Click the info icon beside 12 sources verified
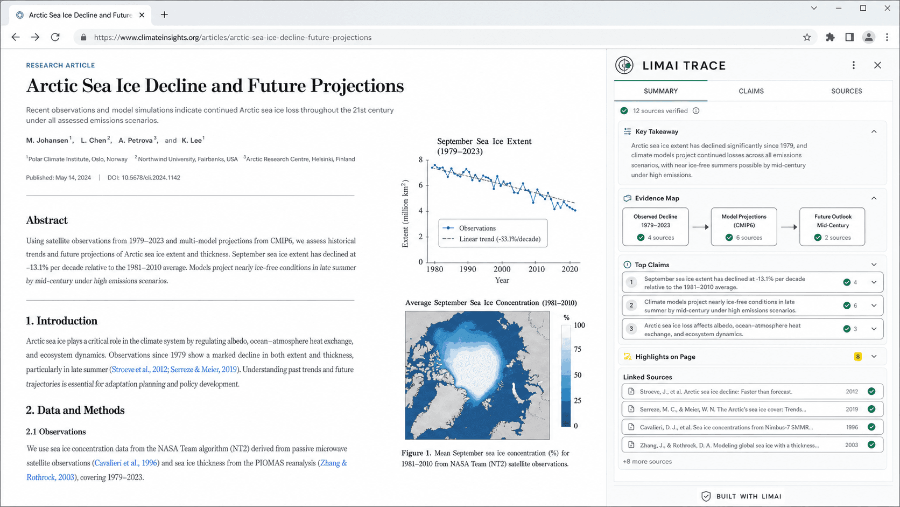Viewport: 900px width, 507px height. (696, 111)
